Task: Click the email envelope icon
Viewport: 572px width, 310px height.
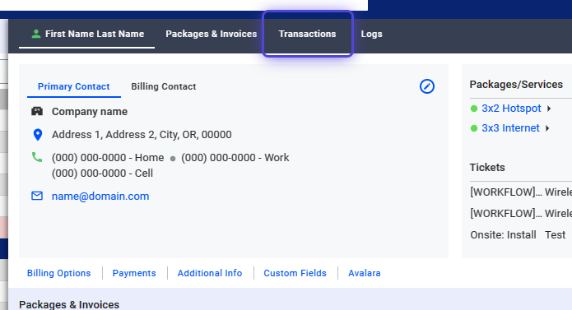Action: click(x=37, y=196)
